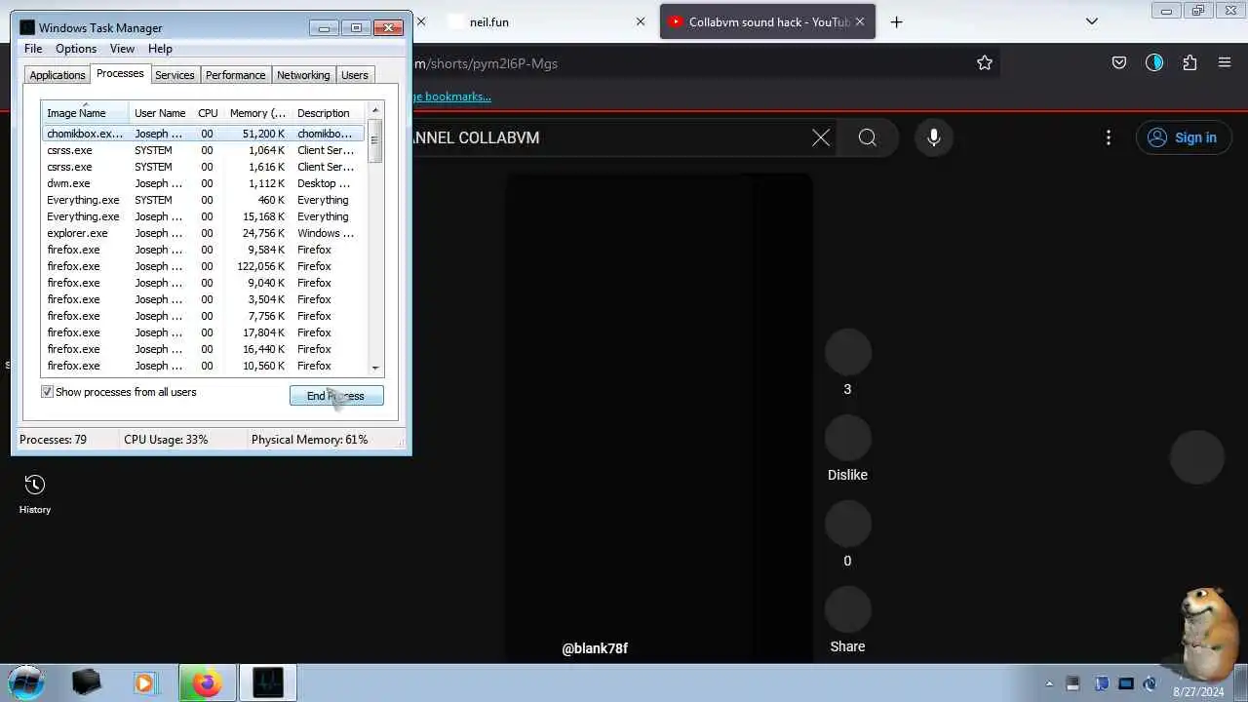Select Everything.exe run by SYSTEM
This screenshot has width=1248, height=702.
203,200
